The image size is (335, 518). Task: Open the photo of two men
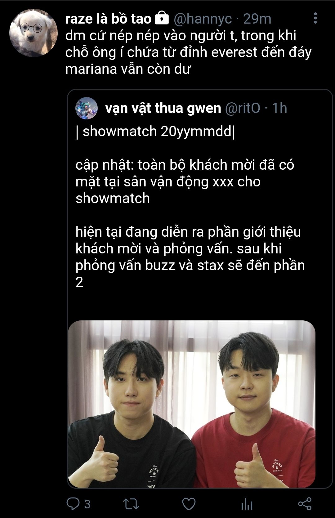[192, 404]
